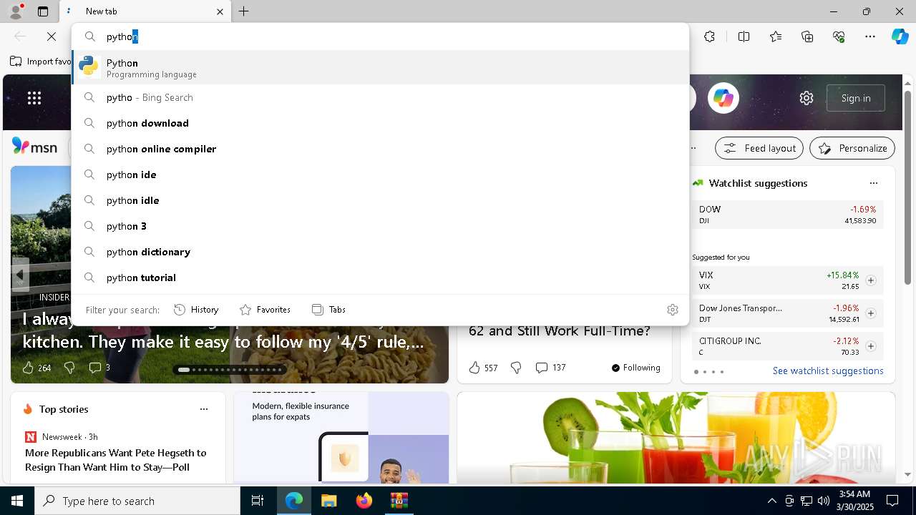Open the tab actions menu icon

point(43,11)
